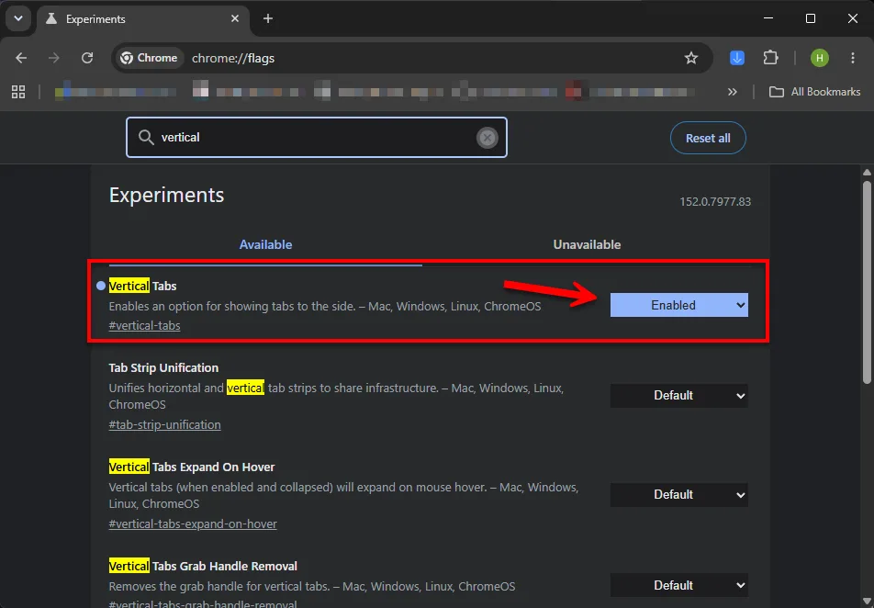Click Vertical Tabs Grab Handle Removal title
This screenshot has height=608, width=874.
tap(203, 566)
